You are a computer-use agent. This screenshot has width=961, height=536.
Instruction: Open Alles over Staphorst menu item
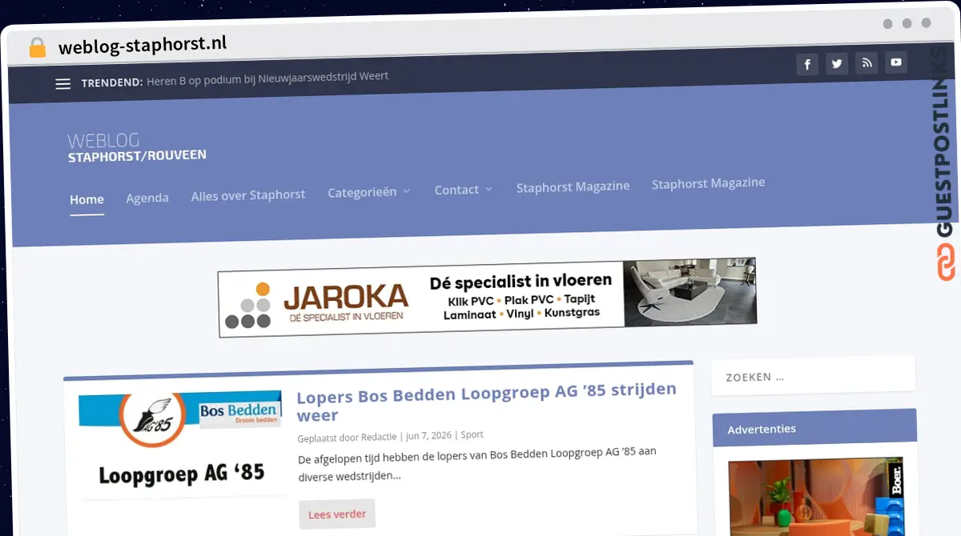[248, 195]
